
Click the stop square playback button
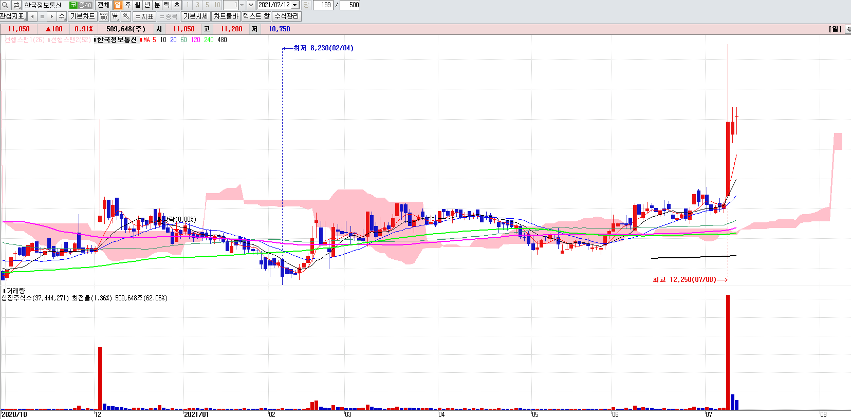coord(42,16)
